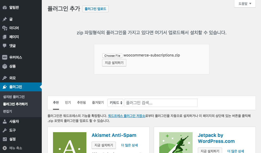
Task: Click the 상품 products box icon
Action: pos(4,66)
